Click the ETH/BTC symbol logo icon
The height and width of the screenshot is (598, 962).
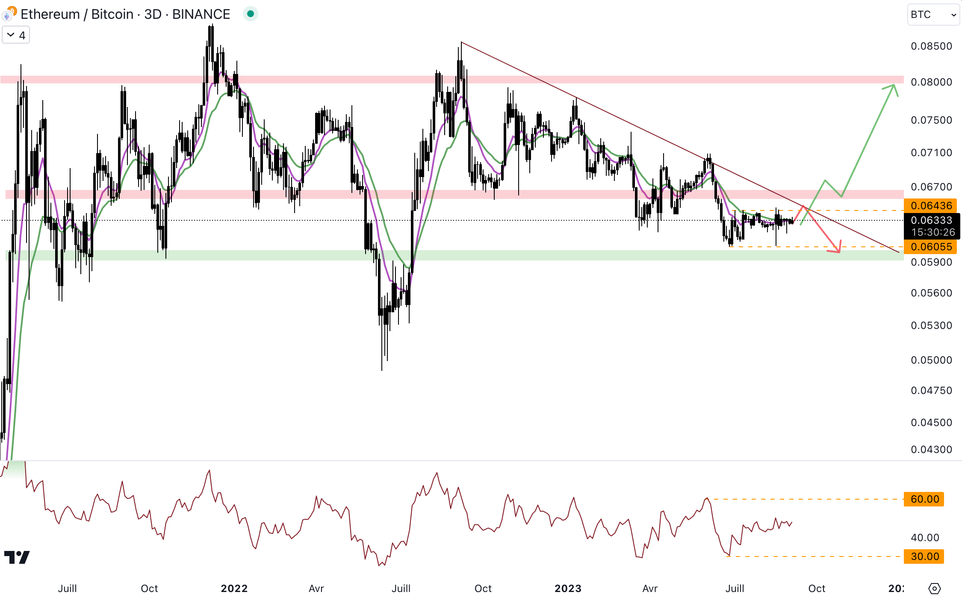[x=9, y=14]
